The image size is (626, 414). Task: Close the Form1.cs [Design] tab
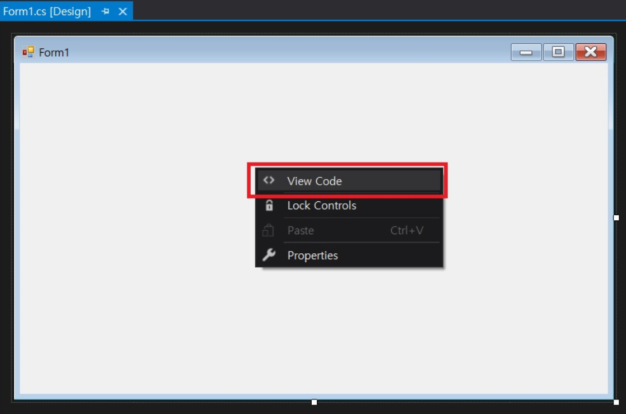point(123,11)
